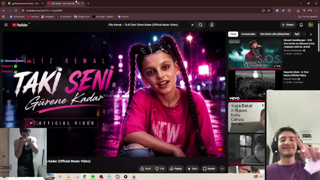Open the Soru ask button
Viewport: 320px width, 180px height.
192,169
